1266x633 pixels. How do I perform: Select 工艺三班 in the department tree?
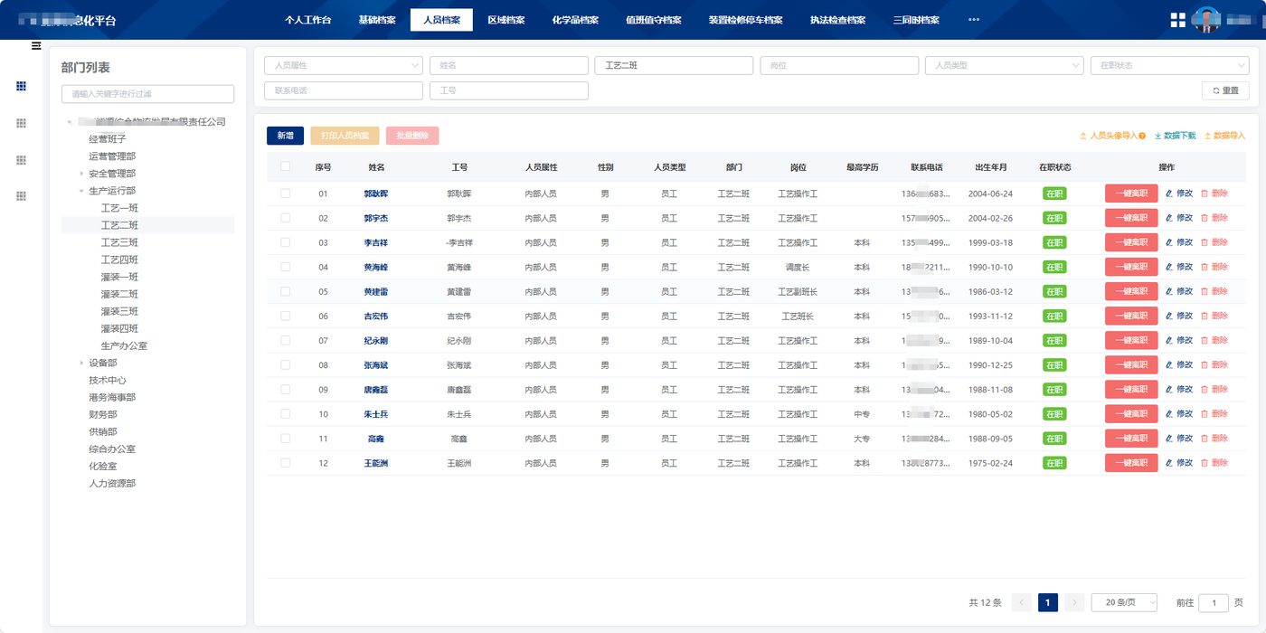119,242
